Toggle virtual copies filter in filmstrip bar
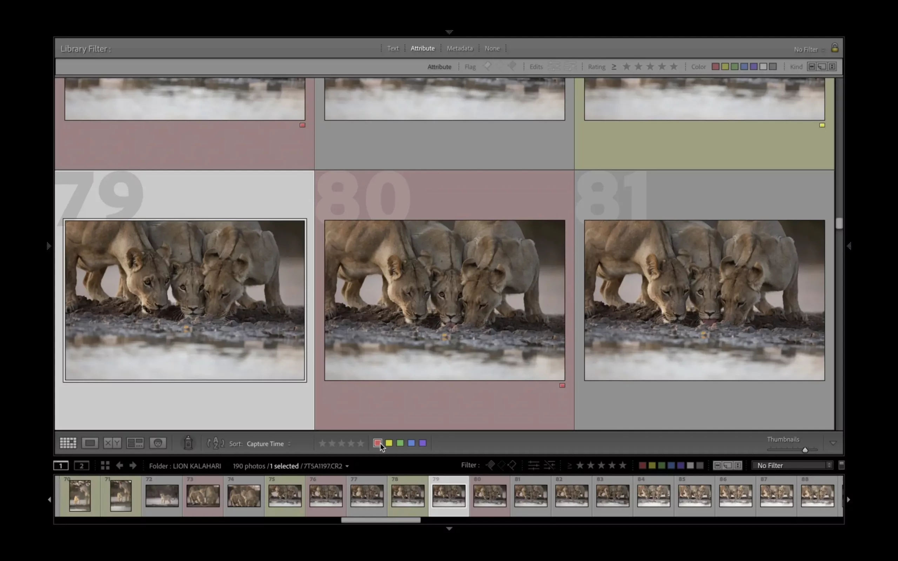This screenshot has height=561, width=898. pos(728,465)
